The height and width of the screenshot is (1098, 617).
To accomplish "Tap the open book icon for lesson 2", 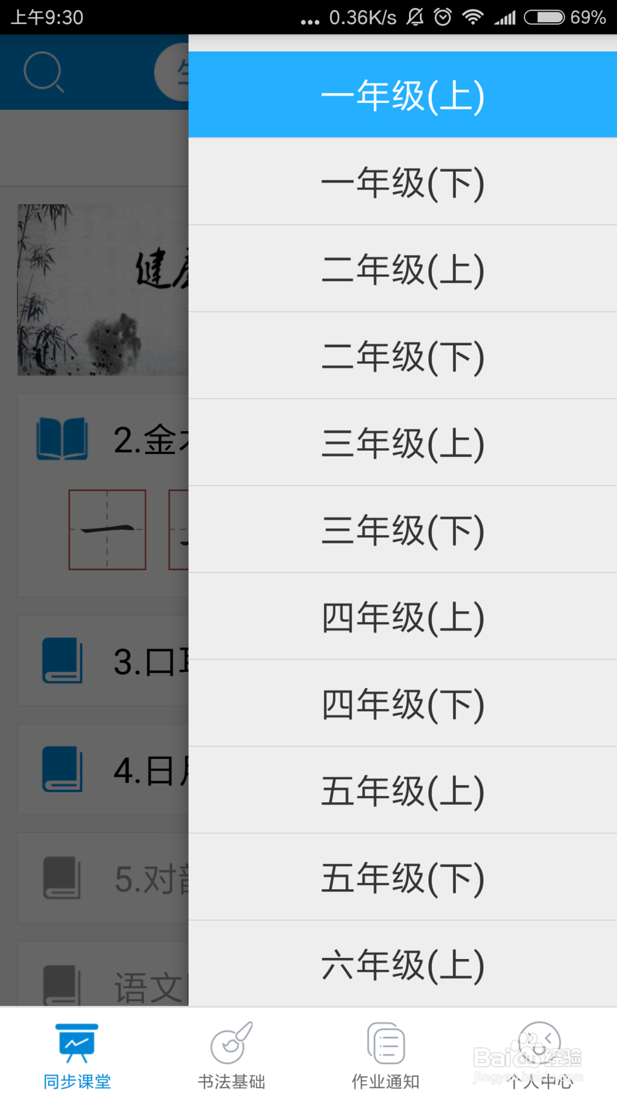I will 62,439.
